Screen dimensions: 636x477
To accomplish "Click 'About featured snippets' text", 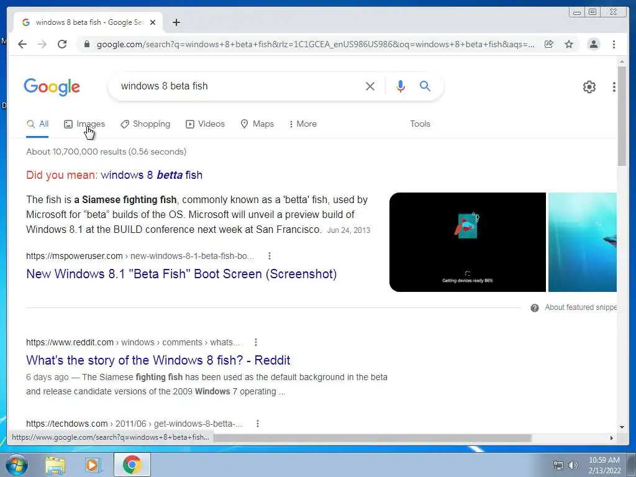I will tap(581, 307).
